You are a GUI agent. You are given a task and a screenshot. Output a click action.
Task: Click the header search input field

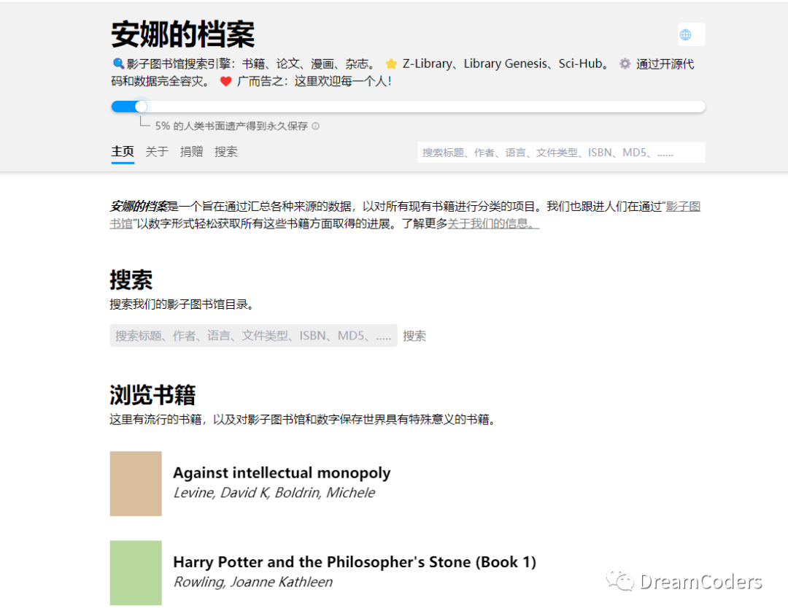coord(561,153)
